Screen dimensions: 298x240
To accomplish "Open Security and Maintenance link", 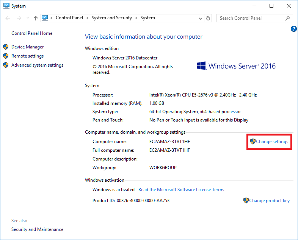I will click(38, 229).
